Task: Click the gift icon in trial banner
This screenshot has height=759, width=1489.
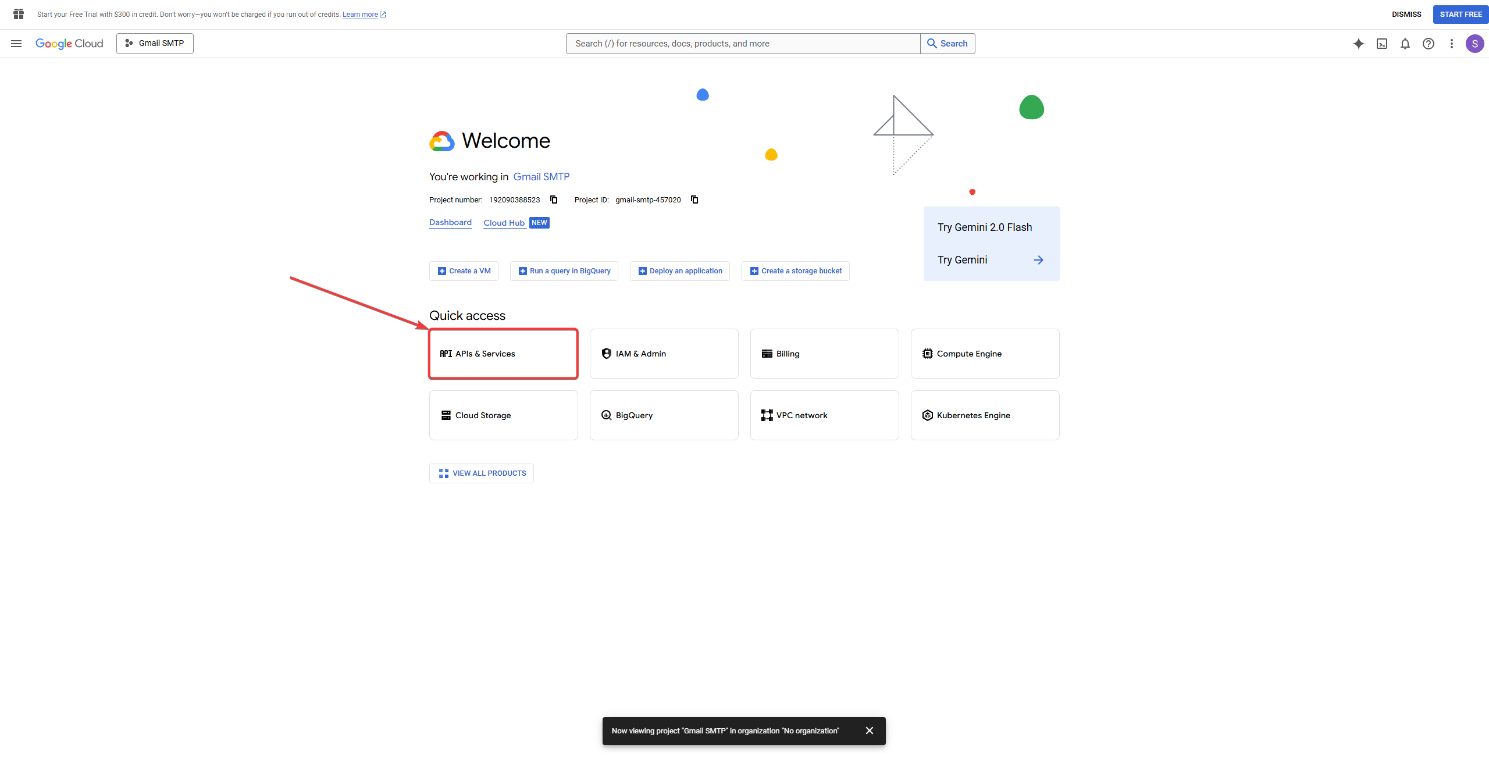Action: tap(19, 14)
